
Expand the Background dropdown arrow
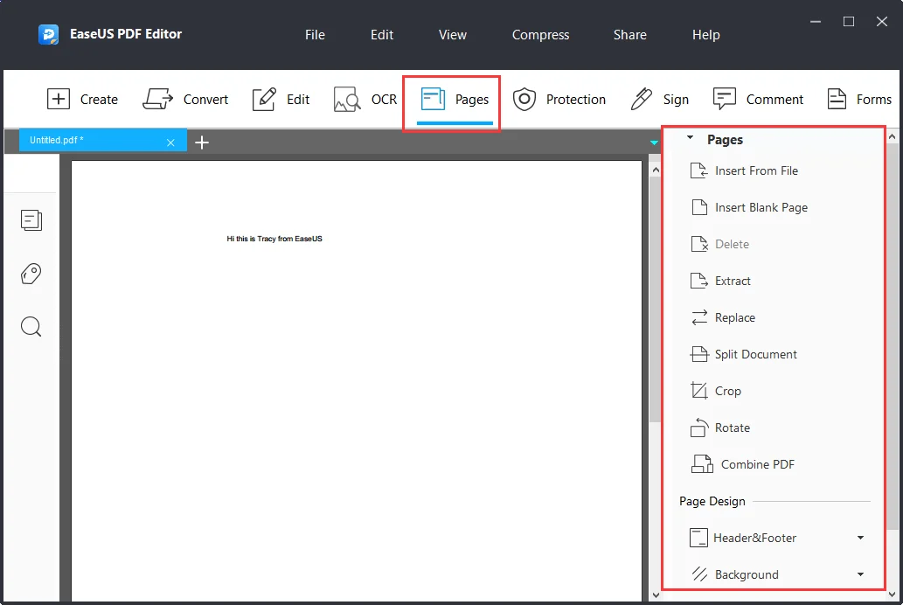click(860, 574)
